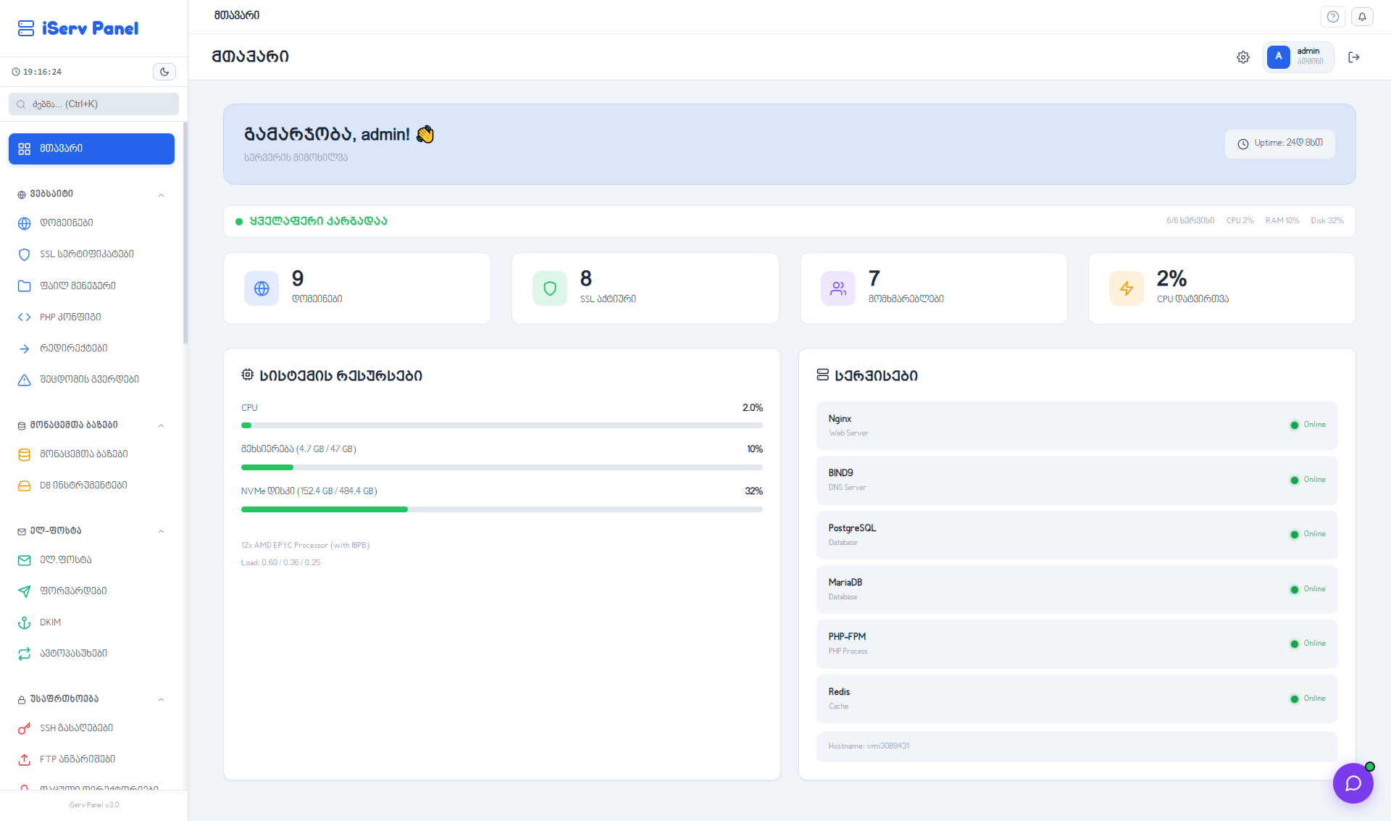This screenshot has height=821, width=1391.
Task: Click the logout icon beside admin
Action: pos(1353,57)
